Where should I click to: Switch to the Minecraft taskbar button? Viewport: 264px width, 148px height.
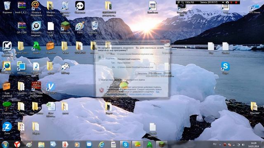162,144
